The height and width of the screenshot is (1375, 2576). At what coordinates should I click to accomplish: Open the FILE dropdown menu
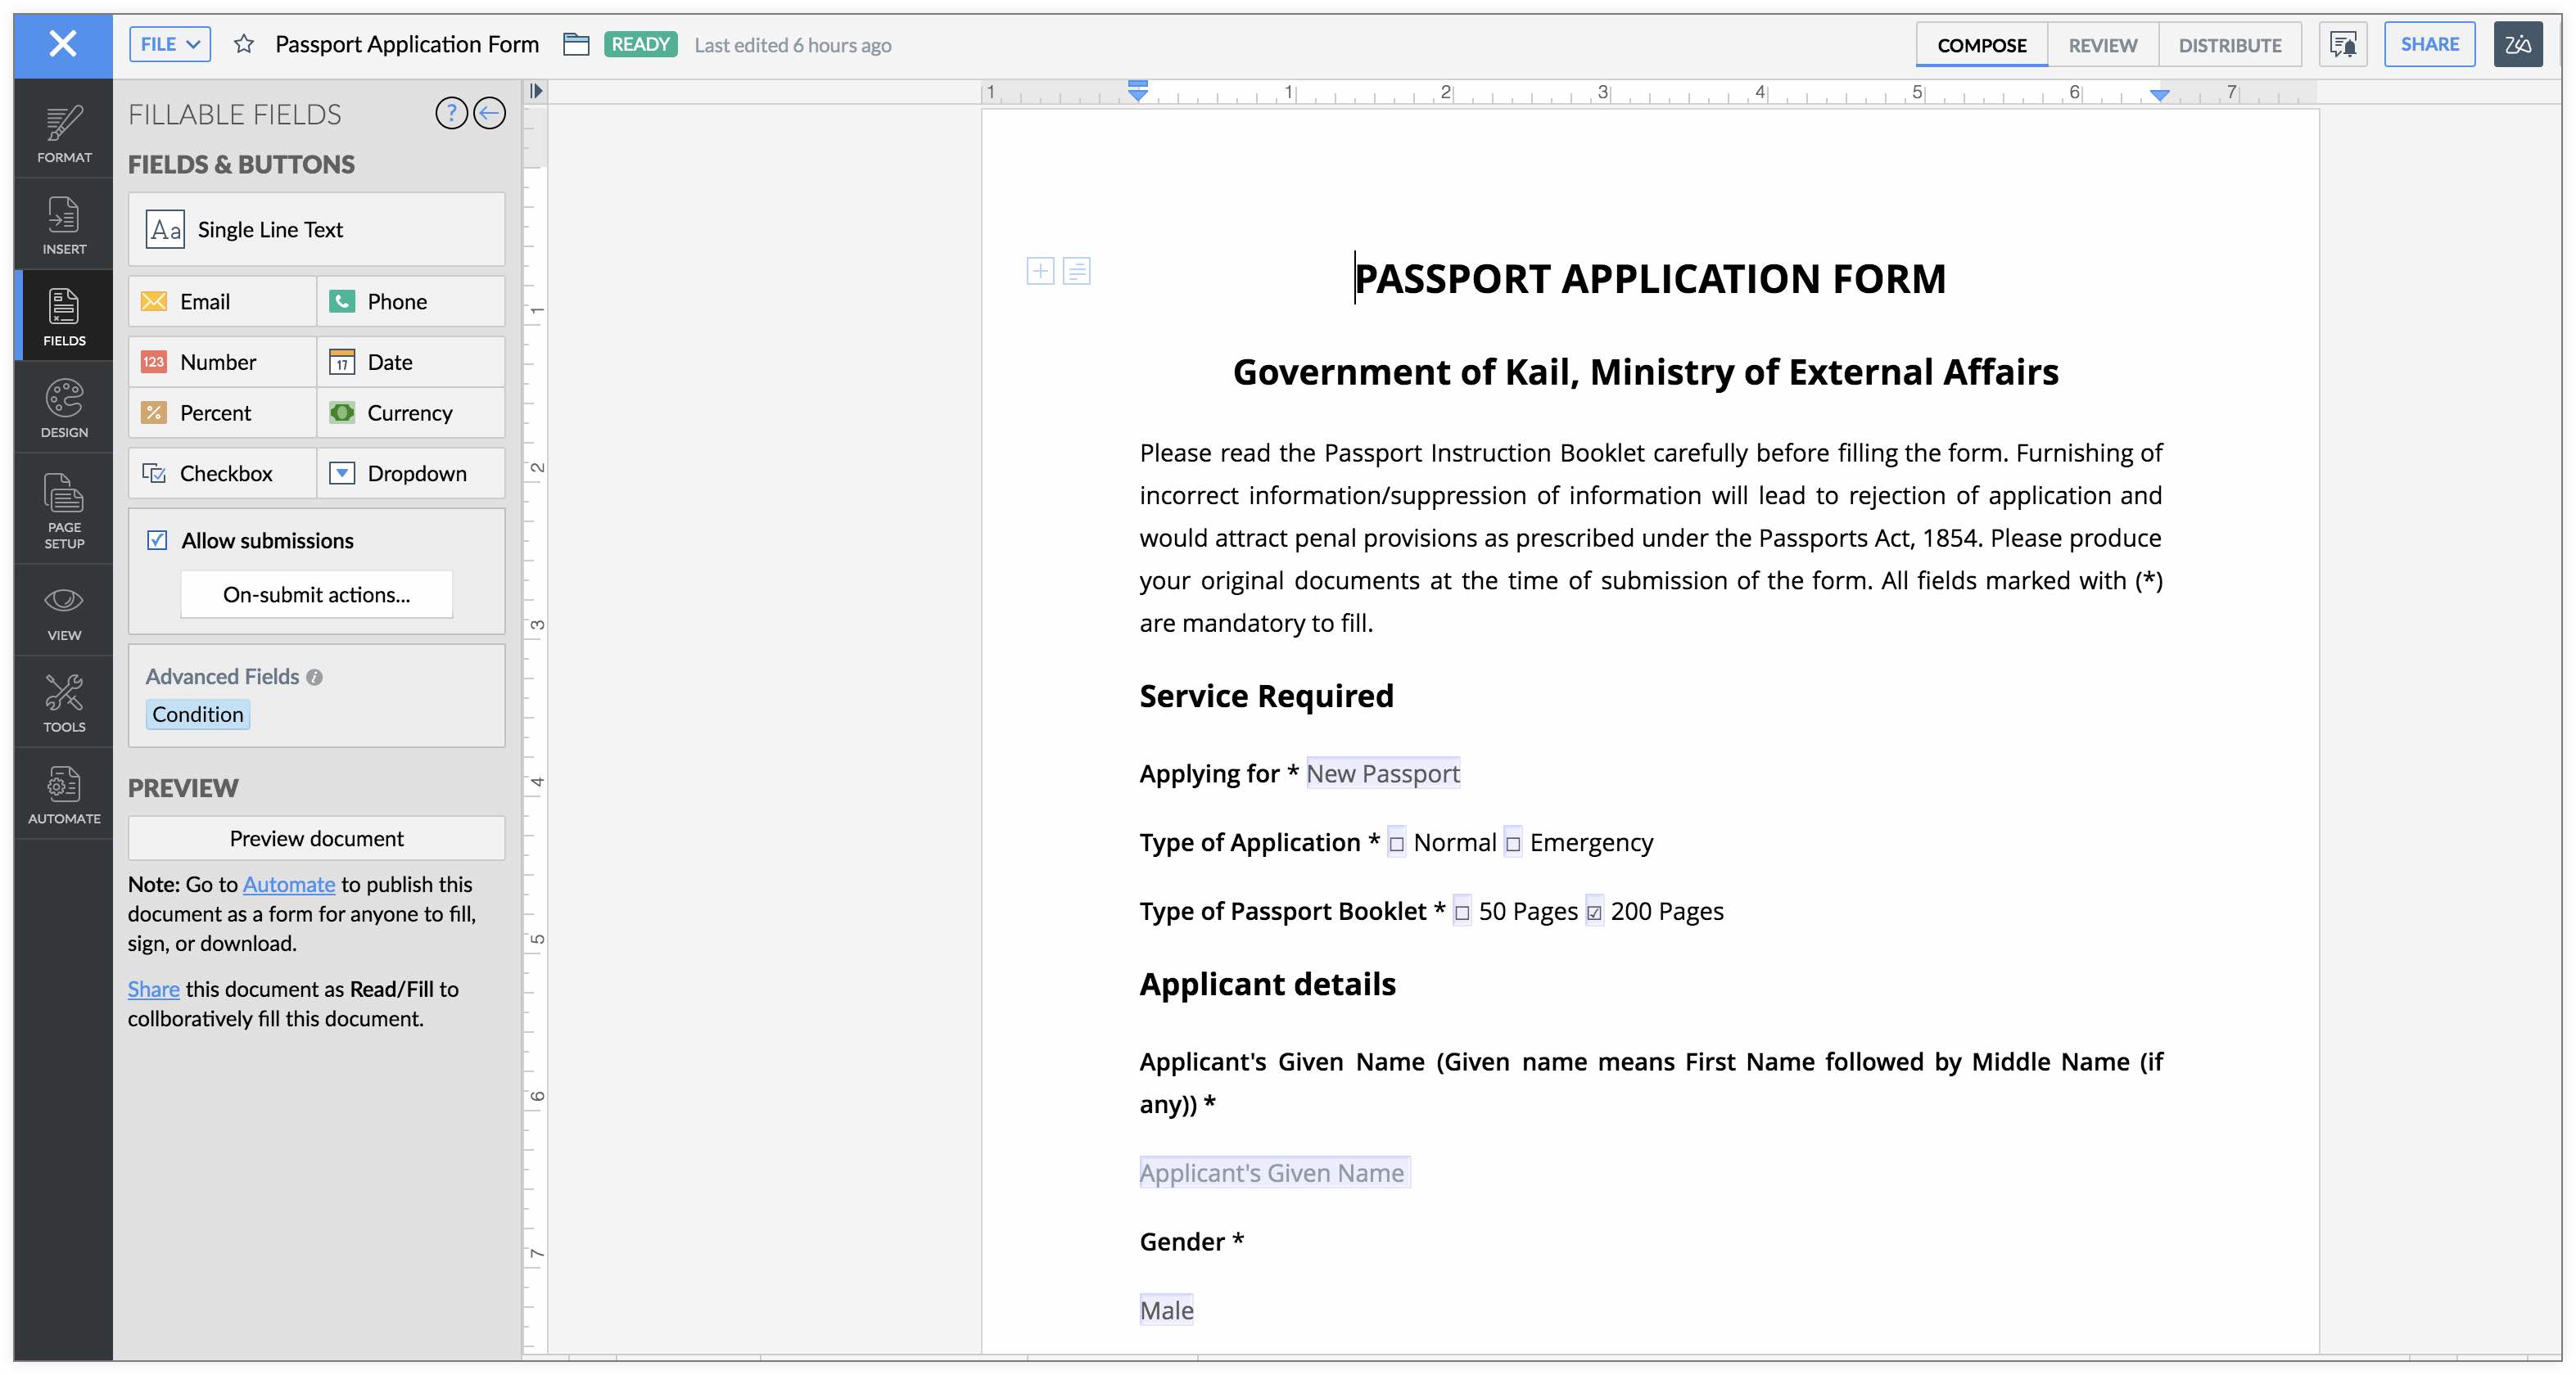170,44
